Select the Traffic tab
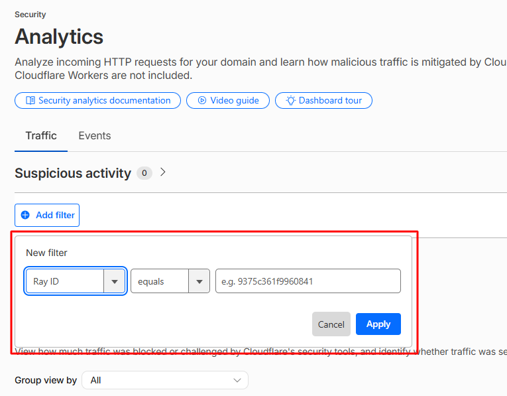The width and height of the screenshot is (507, 396). 41,135
